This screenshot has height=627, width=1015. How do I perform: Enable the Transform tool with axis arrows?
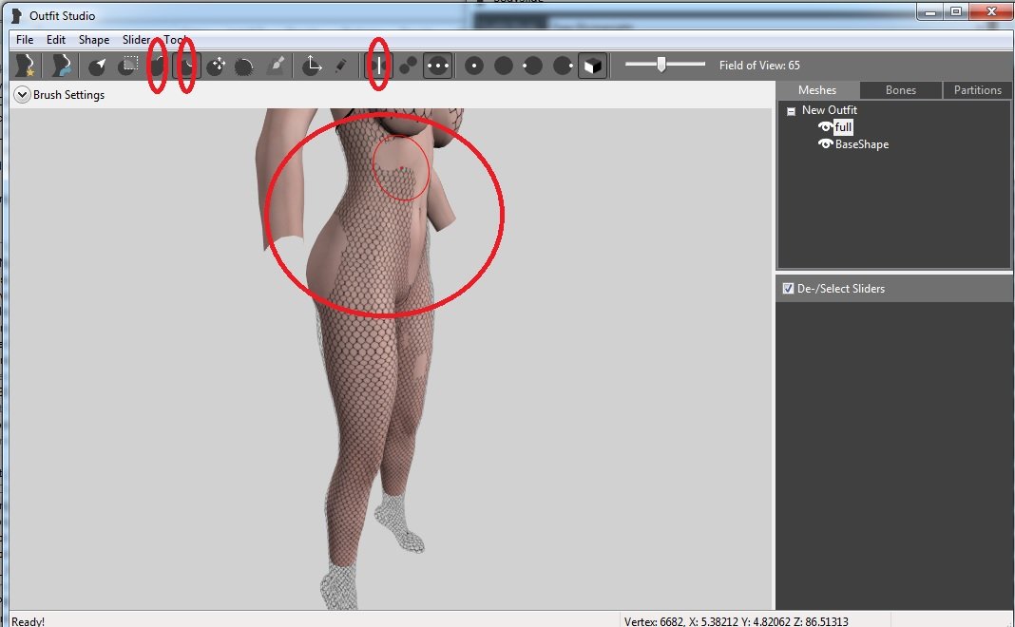tap(312, 66)
